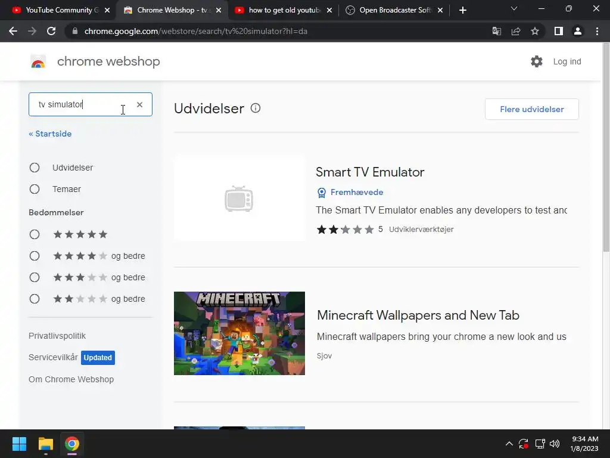Screen dimensions: 610x458
Task: Filter by five stars rating
Action: pos(35,234)
